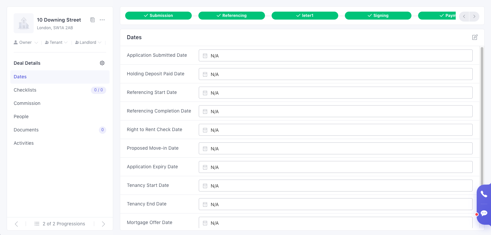Screen dimensions: 491x235
Task: Click the edit Dates pencil icon
Action: (x=475, y=37)
